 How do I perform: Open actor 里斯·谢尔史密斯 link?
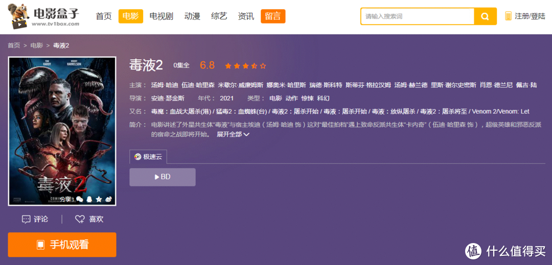tap(453, 85)
